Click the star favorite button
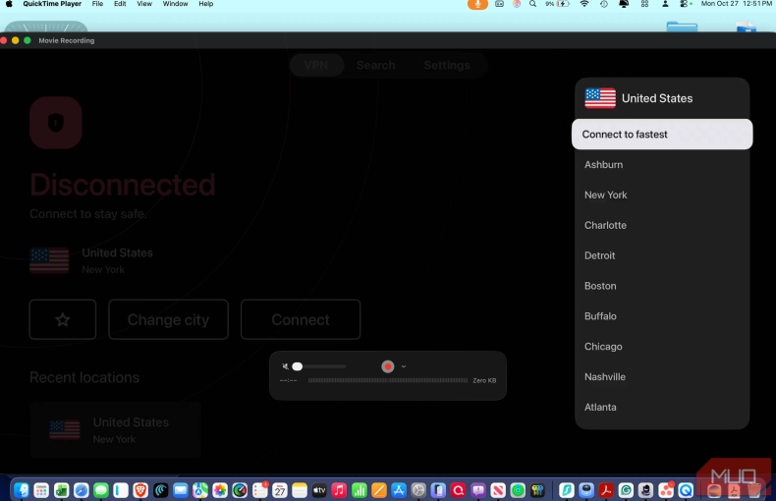This screenshot has height=501, width=776. tap(63, 319)
